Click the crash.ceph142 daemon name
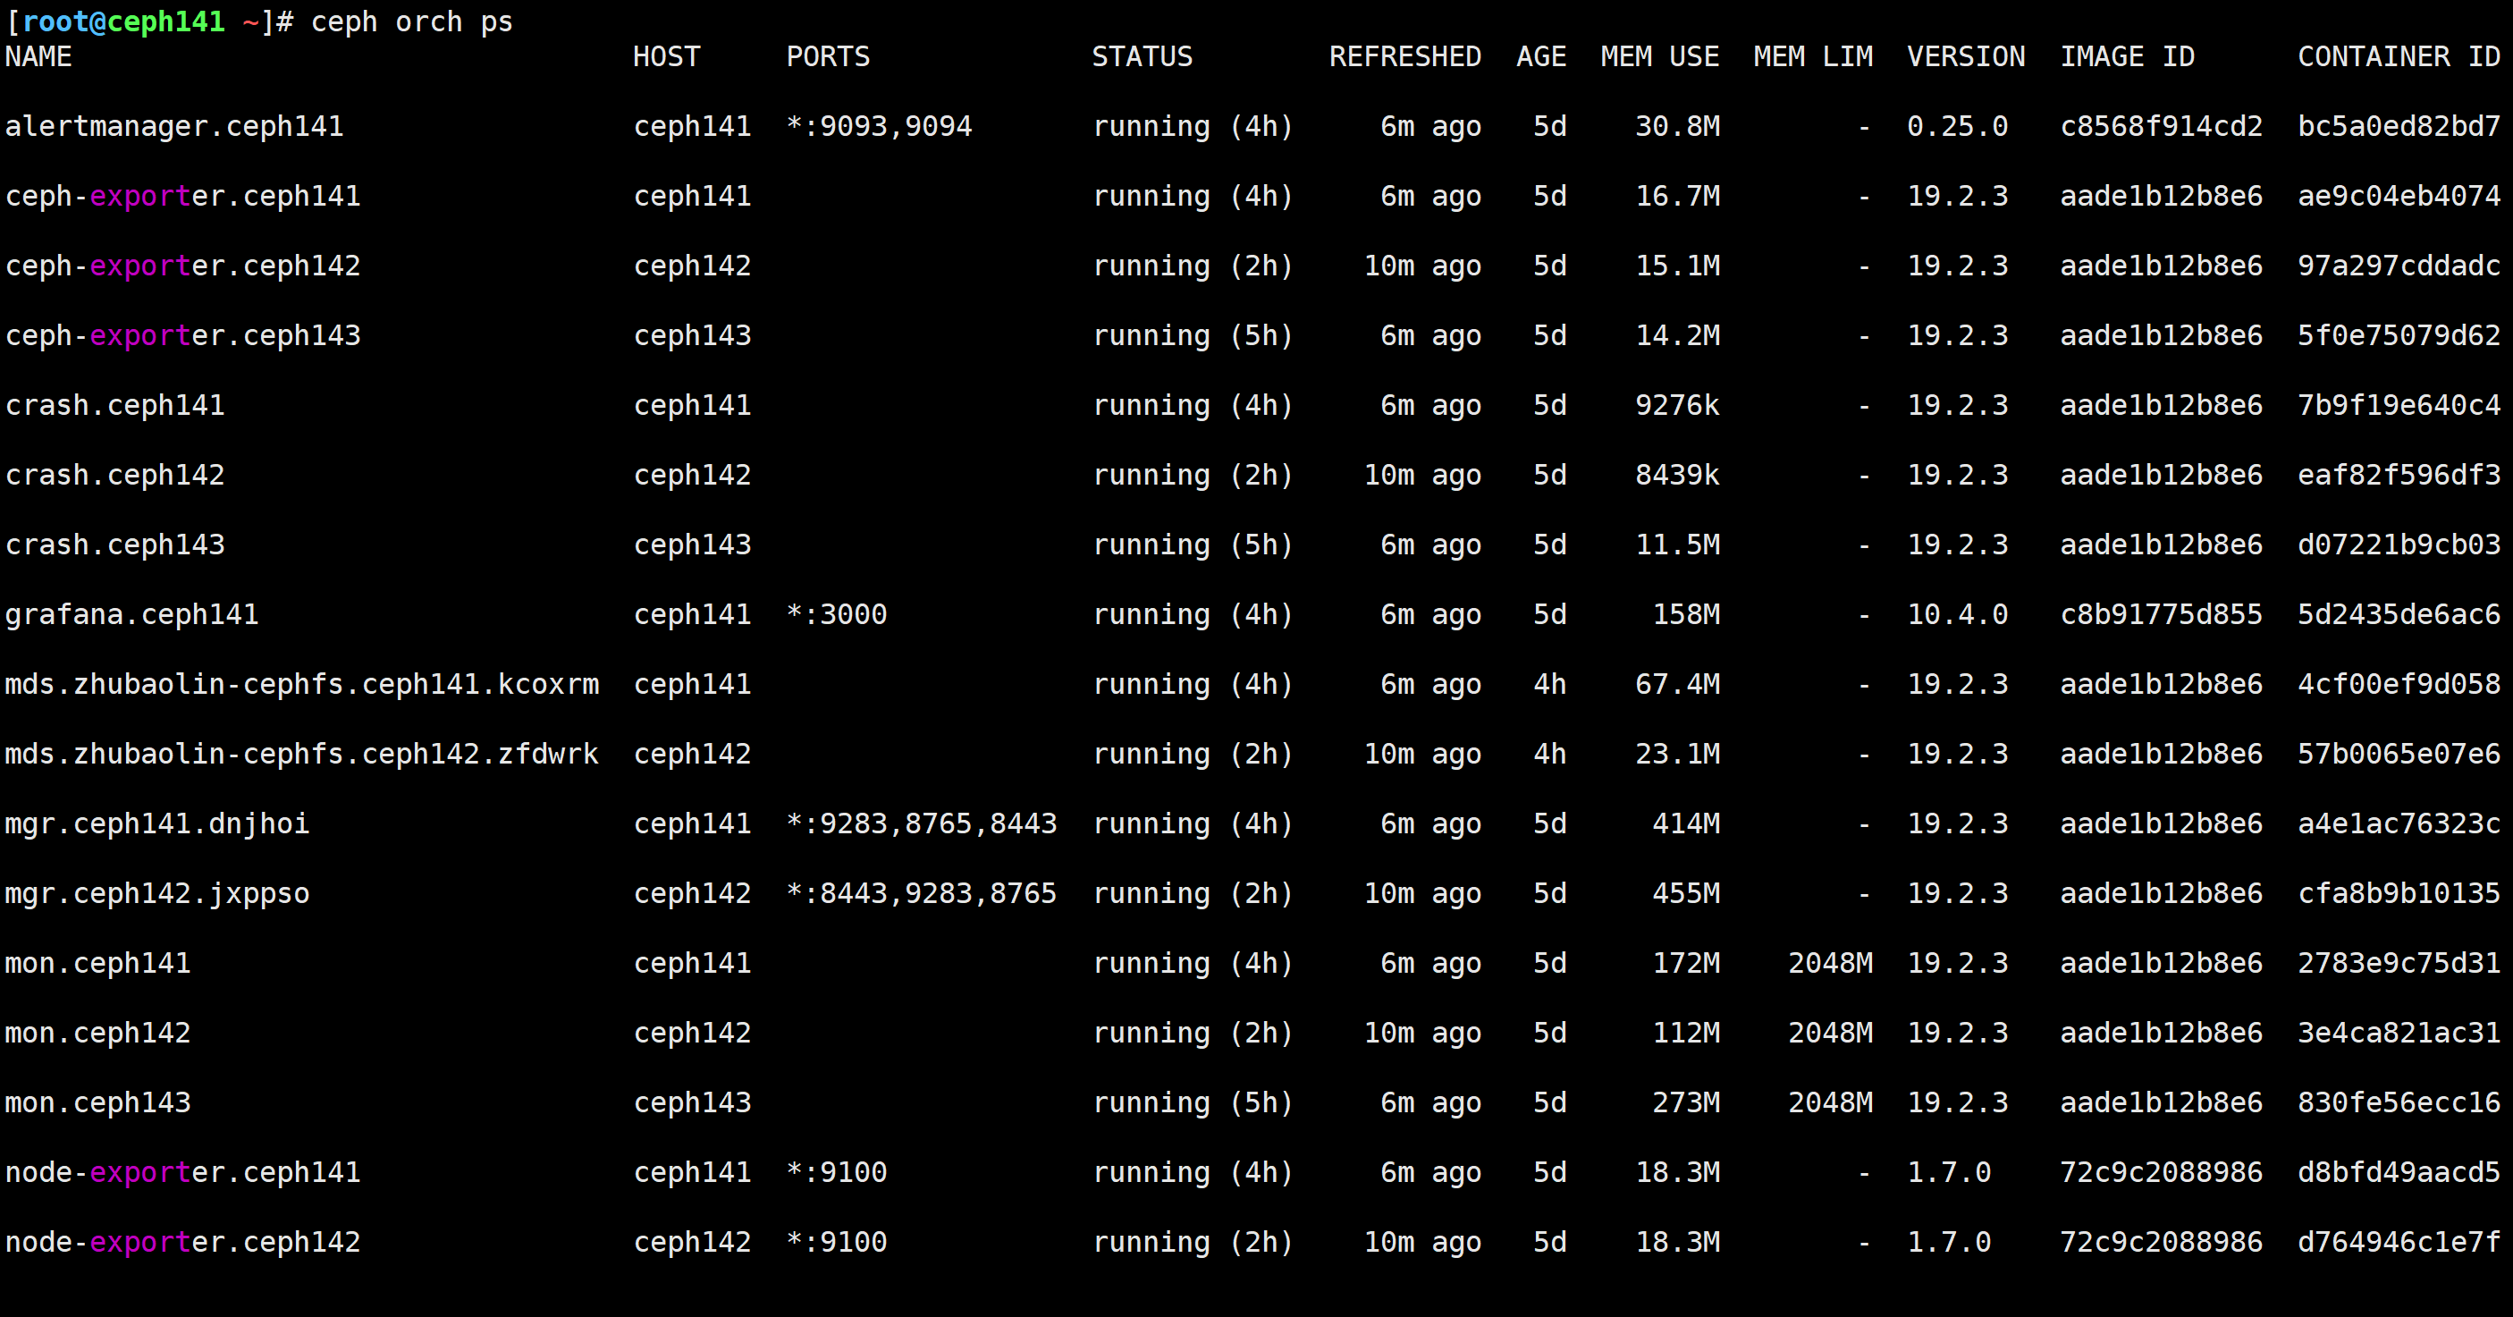2513x1317 pixels. [115, 475]
